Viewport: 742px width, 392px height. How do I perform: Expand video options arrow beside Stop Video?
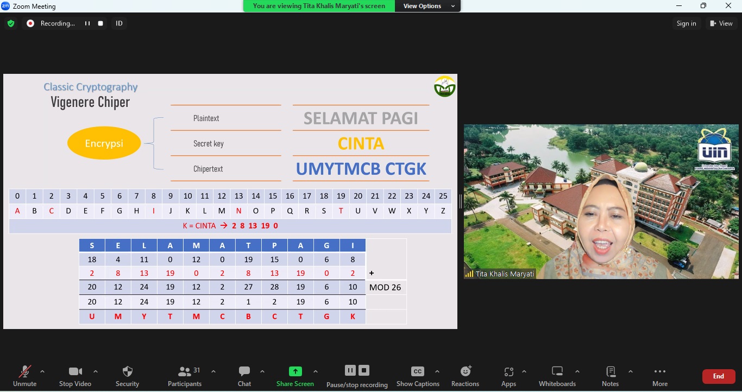pos(96,372)
